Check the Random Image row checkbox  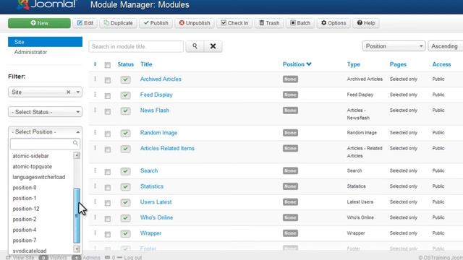[108, 134]
